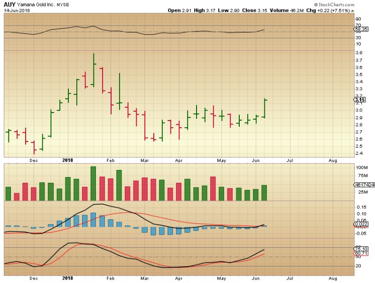
Task: Click the 46174248 volume tag
Action: click(365, 185)
